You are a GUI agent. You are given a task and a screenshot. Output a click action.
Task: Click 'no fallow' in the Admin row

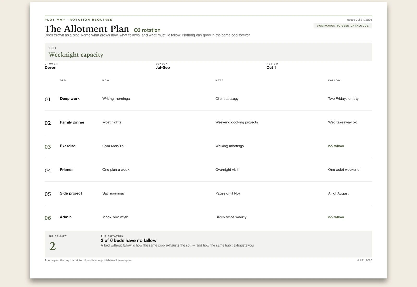(x=336, y=217)
